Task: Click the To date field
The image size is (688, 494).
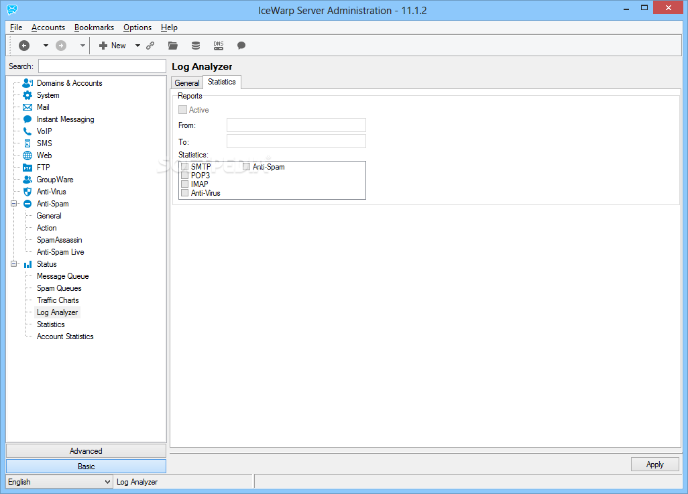Action: pyautogui.click(x=296, y=141)
